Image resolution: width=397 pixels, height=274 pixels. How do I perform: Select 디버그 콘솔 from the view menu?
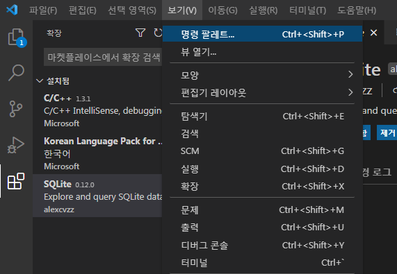tap(262, 245)
